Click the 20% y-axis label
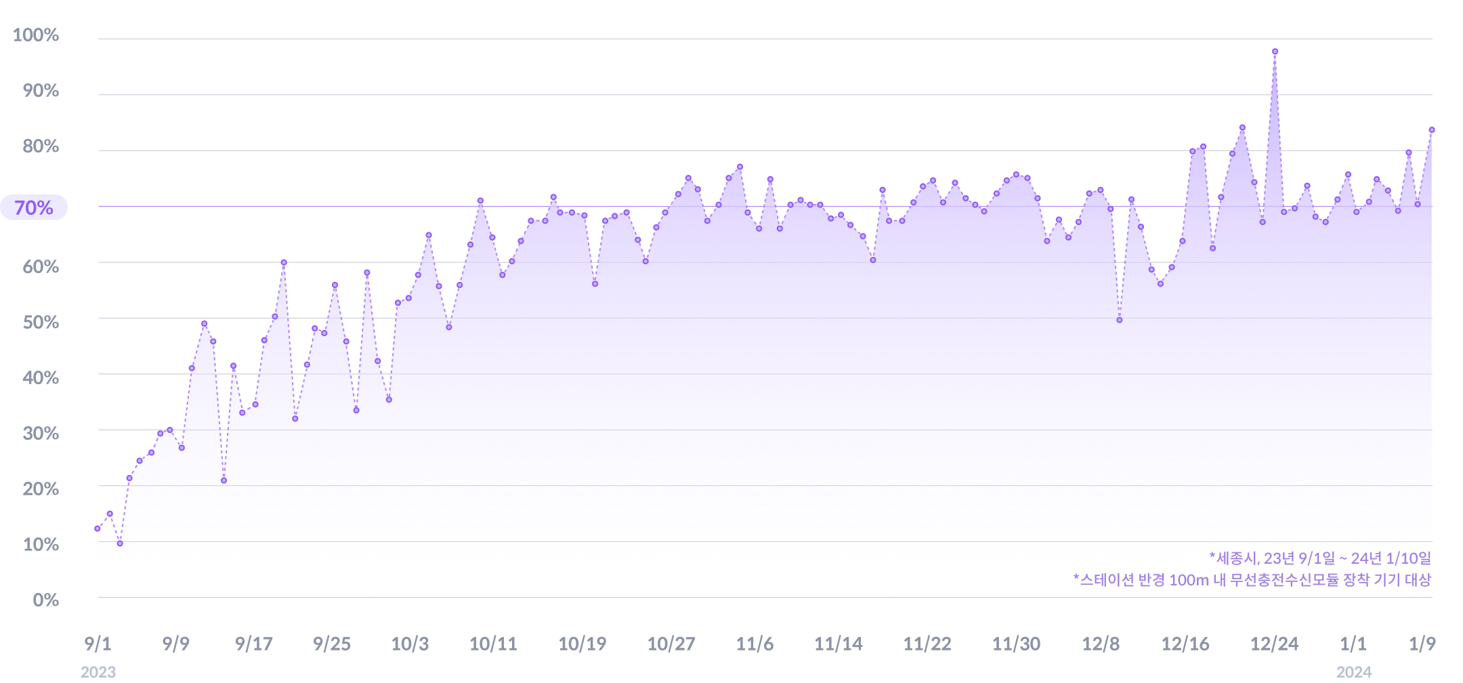 point(41,489)
